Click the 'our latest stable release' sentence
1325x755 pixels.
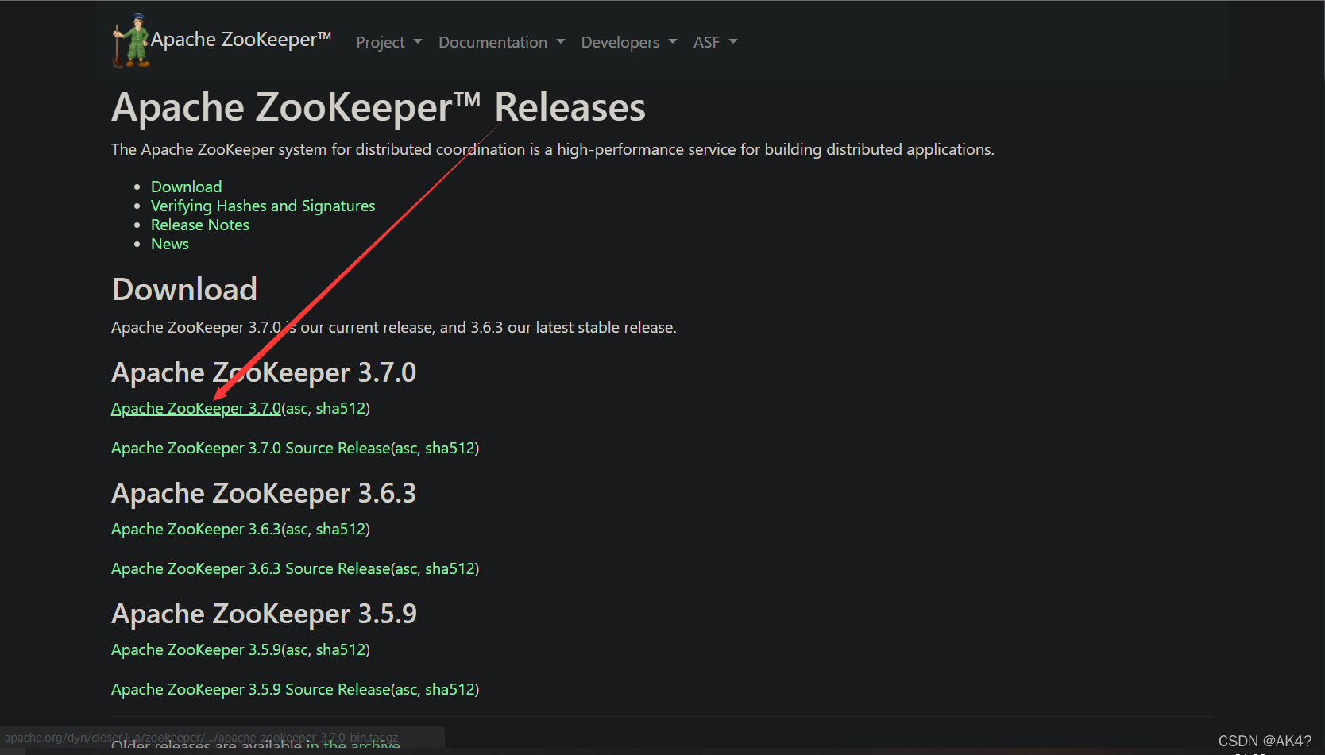(x=394, y=327)
